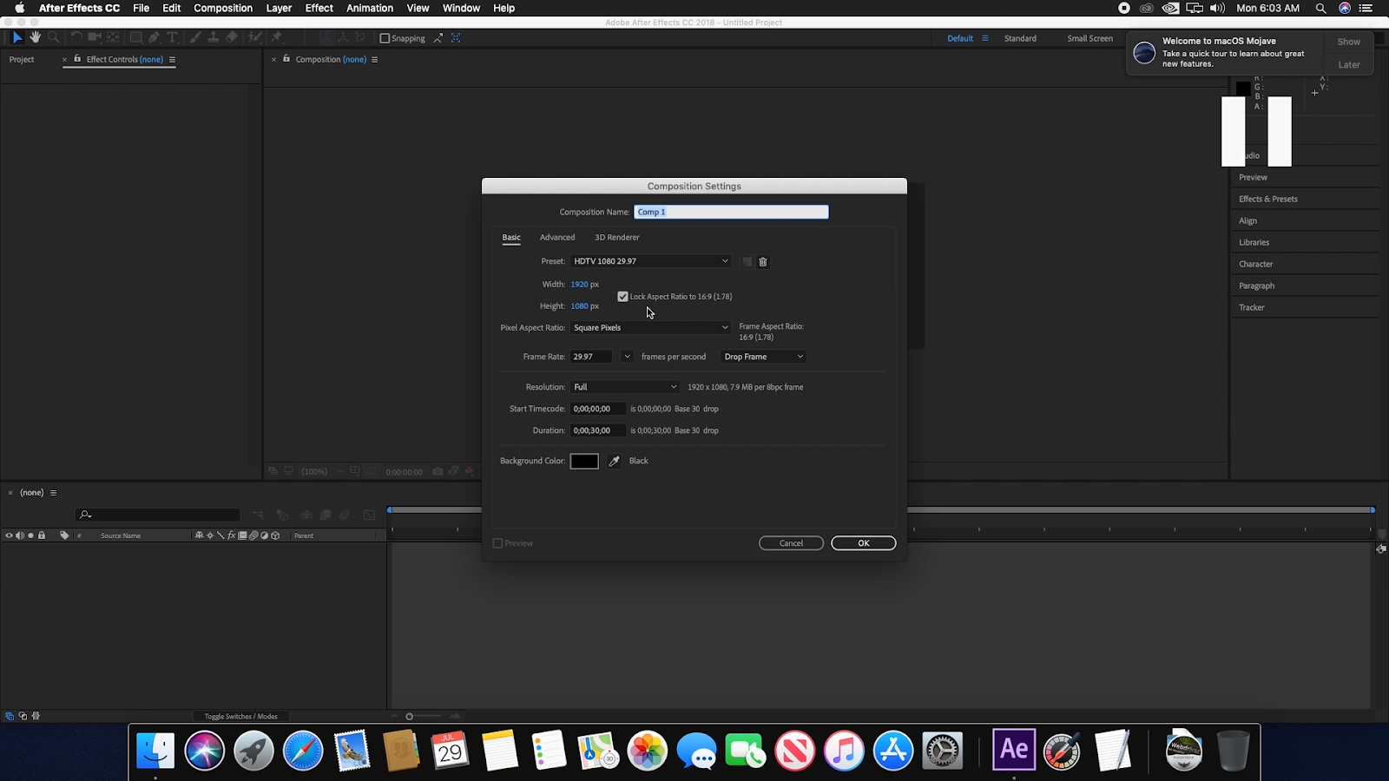The image size is (1389, 781).
Task: Select the Hand tool
Action: click(x=36, y=37)
